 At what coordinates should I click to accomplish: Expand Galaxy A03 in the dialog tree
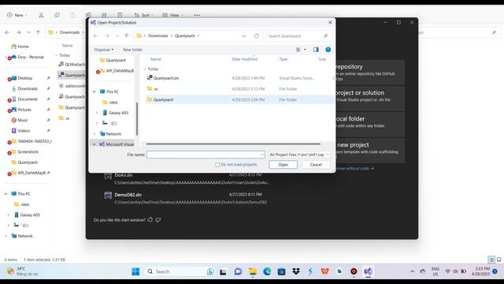coord(97,113)
